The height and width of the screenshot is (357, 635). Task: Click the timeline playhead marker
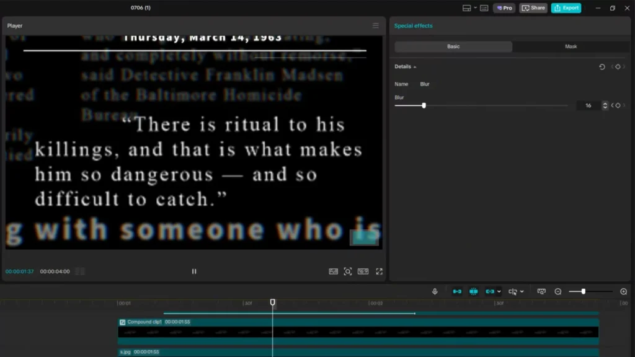pos(273,302)
